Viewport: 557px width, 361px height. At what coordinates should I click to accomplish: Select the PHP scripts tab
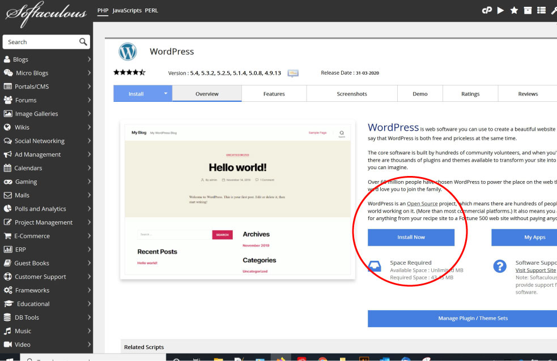(103, 10)
